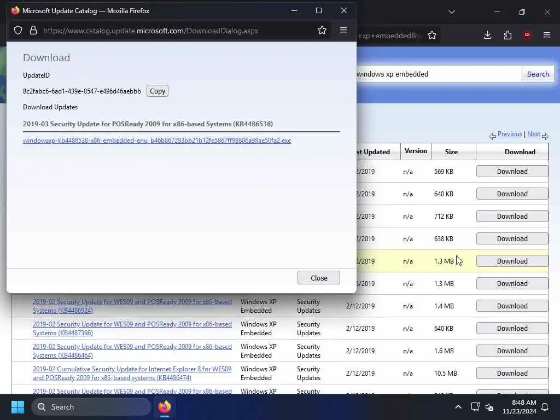
Task: Click Download button for the 1.6 MB update
Action: [x=512, y=351]
